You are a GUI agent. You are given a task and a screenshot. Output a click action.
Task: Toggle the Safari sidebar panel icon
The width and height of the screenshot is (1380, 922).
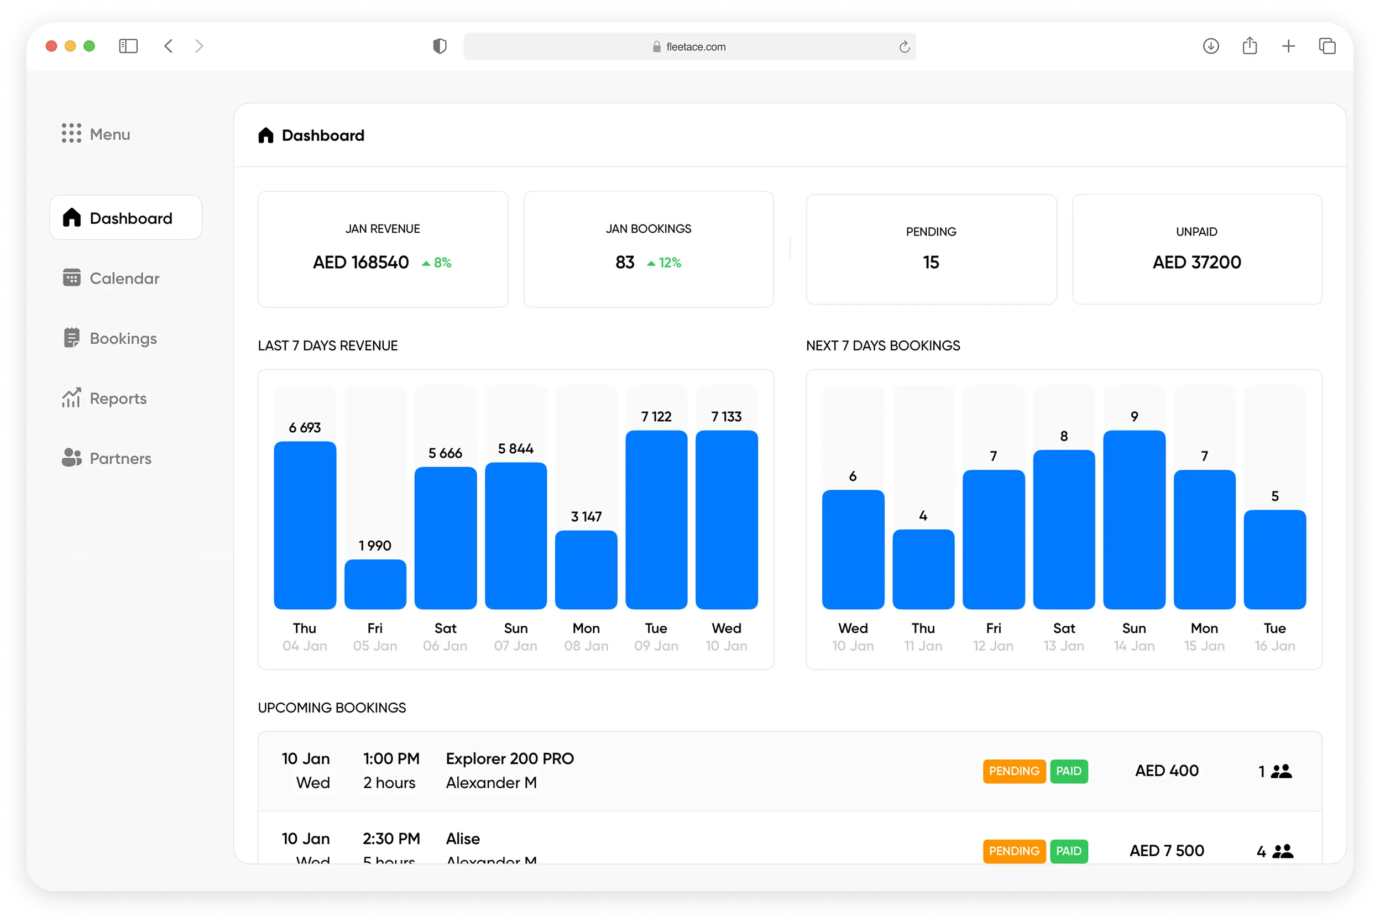click(128, 46)
